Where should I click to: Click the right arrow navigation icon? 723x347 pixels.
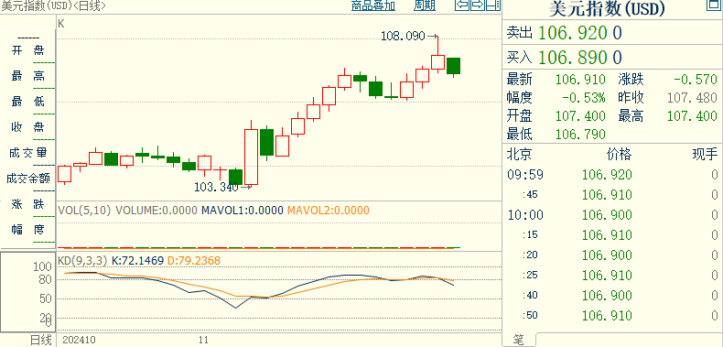[478, 5]
